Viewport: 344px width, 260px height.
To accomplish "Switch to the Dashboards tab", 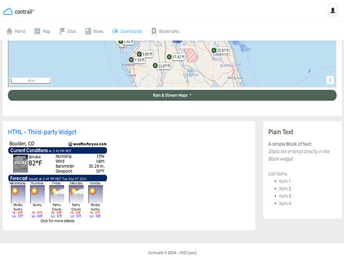I will (127, 31).
